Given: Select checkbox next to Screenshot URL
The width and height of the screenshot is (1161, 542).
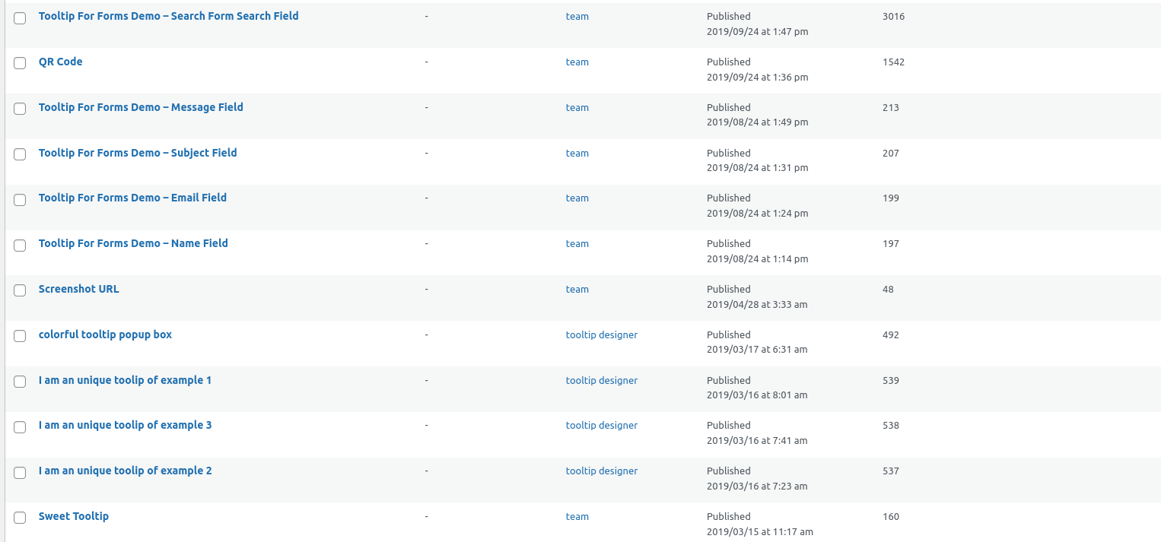Looking at the screenshot, I should [20, 290].
